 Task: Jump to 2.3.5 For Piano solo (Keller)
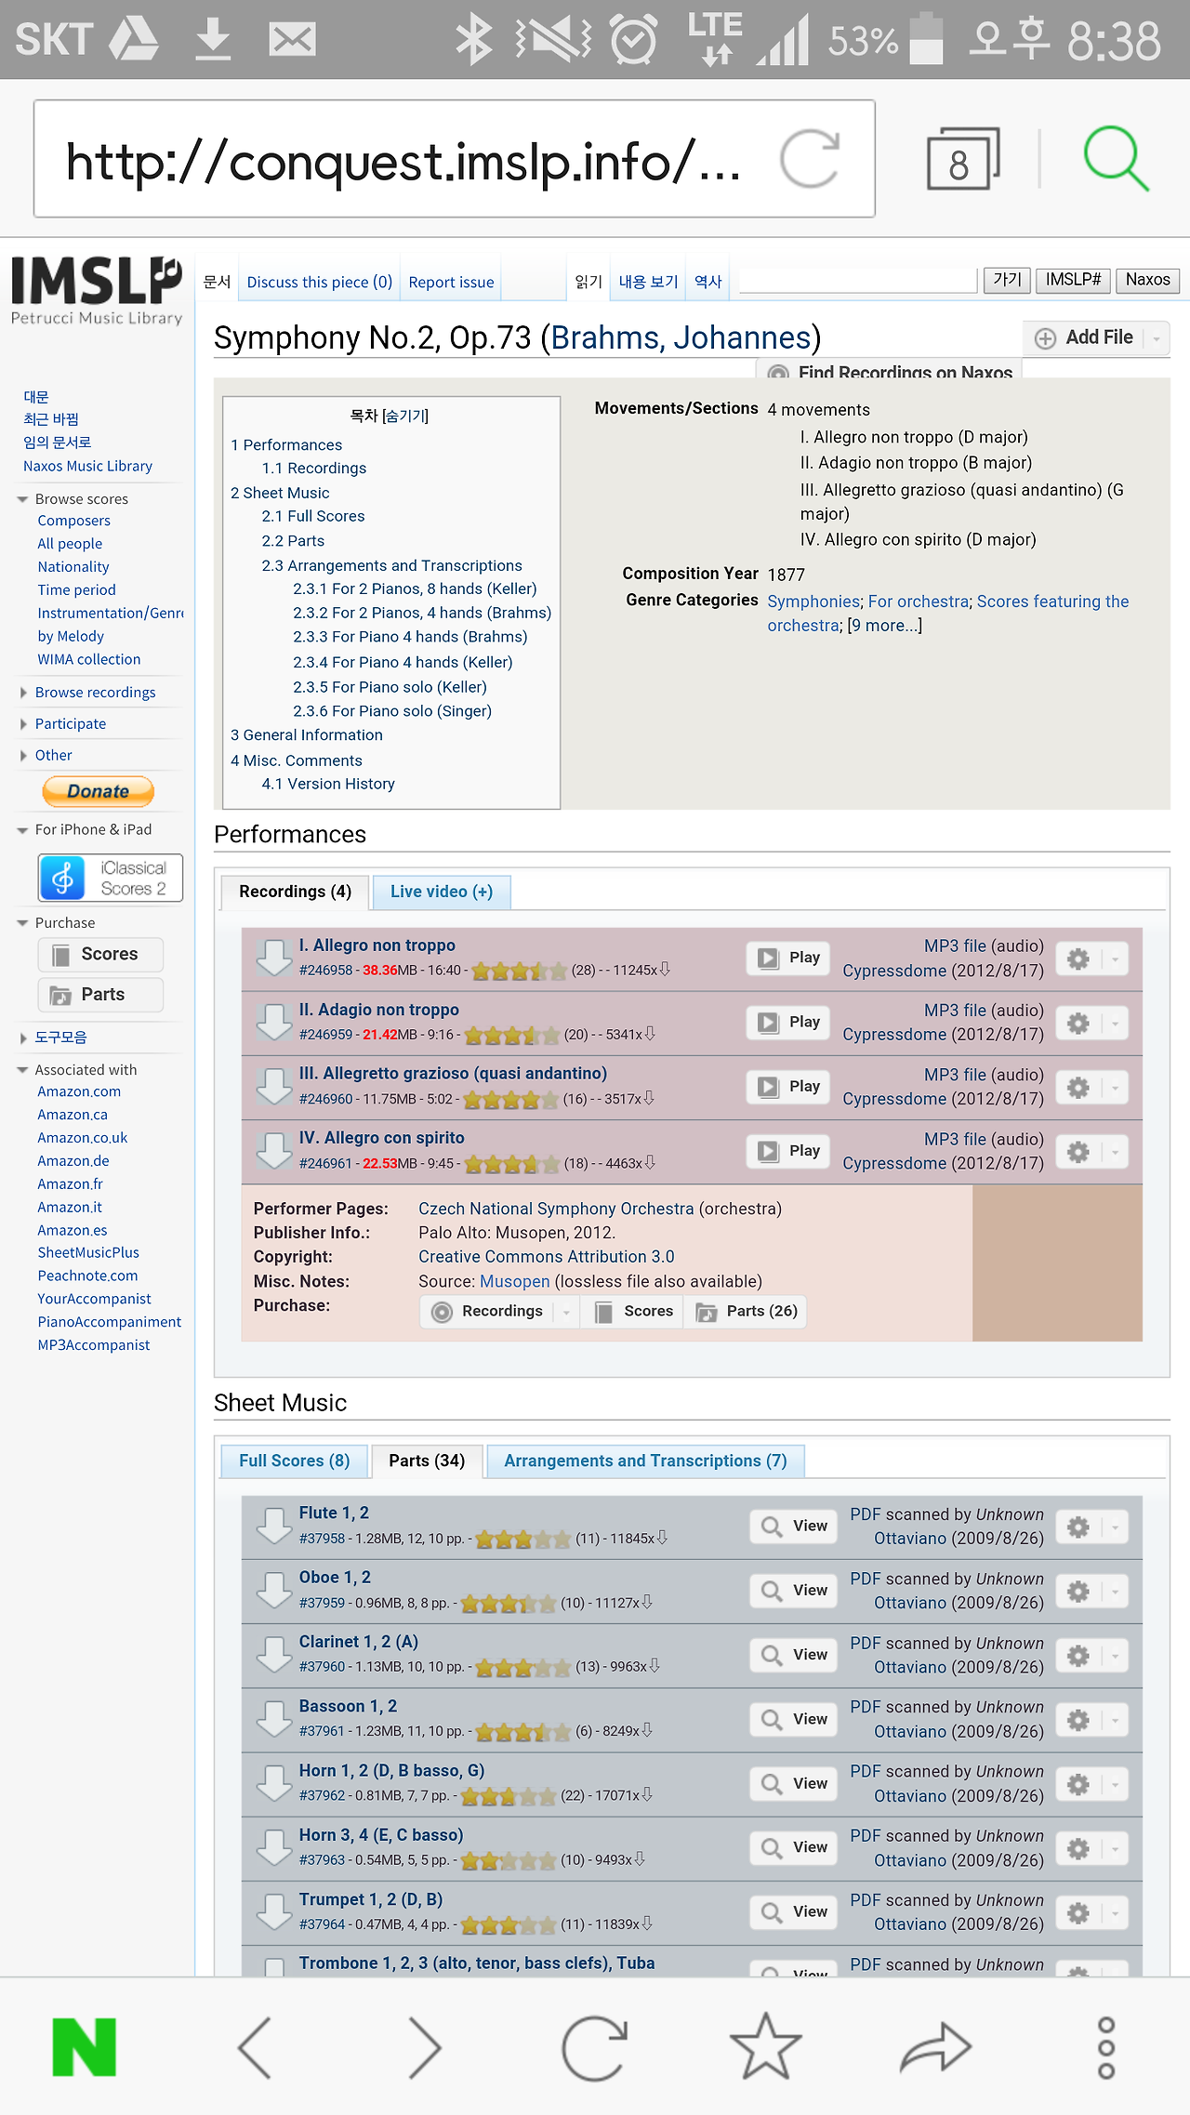tap(390, 687)
